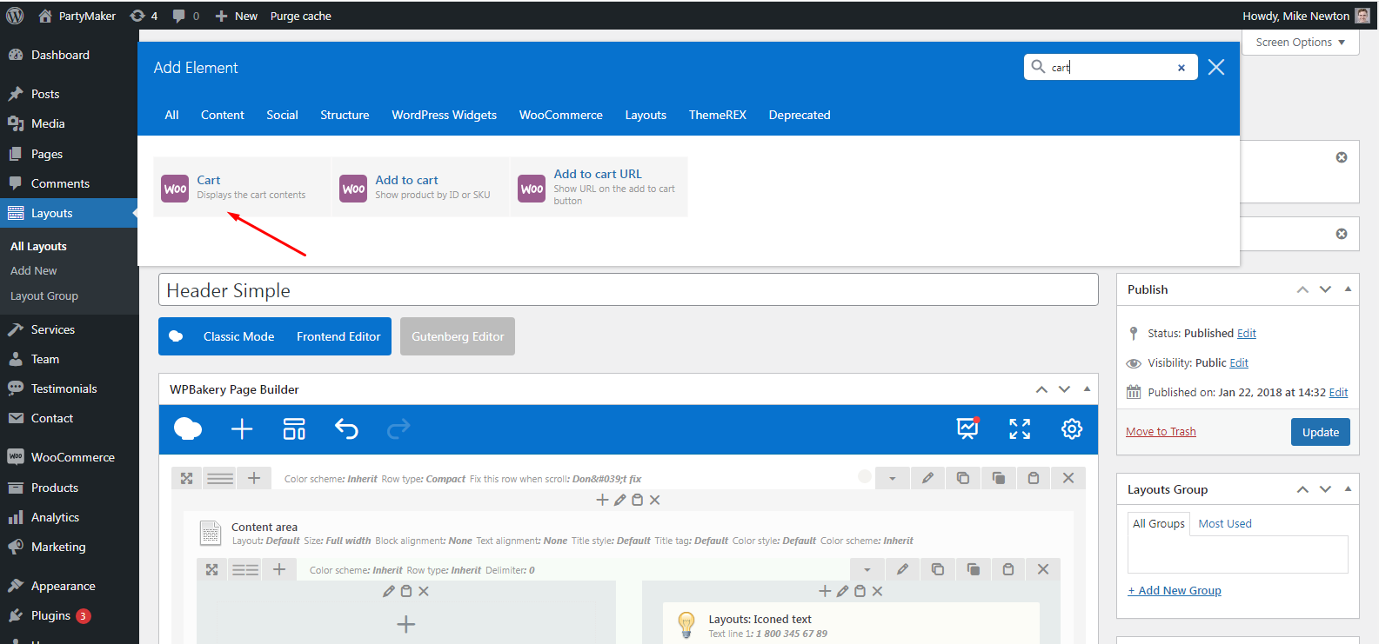Click into the cart search input

[x=1110, y=68]
